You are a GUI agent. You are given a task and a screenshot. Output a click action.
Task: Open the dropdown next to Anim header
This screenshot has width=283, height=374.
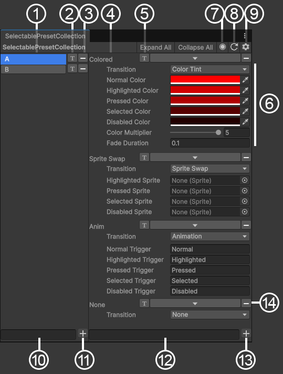click(195, 225)
